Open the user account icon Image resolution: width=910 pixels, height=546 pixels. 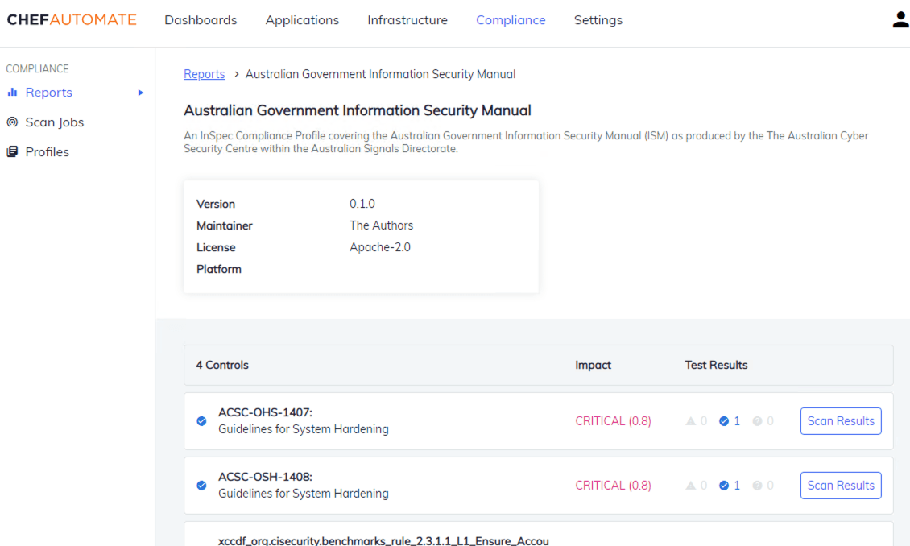tap(900, 19)
